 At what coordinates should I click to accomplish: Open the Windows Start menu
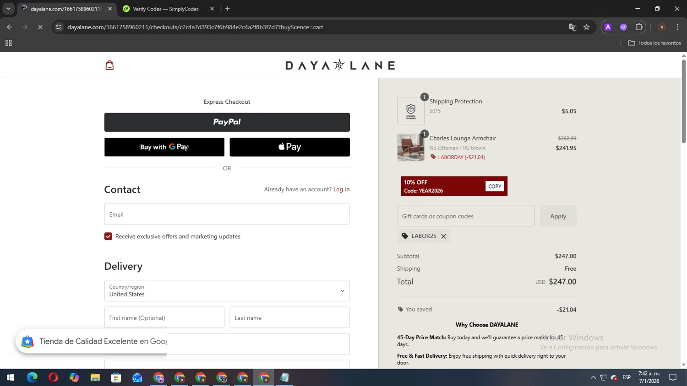(11, 378)
